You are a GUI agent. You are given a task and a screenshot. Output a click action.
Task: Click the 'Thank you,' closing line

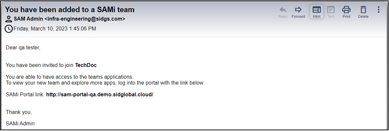click(x=19, y=112)
